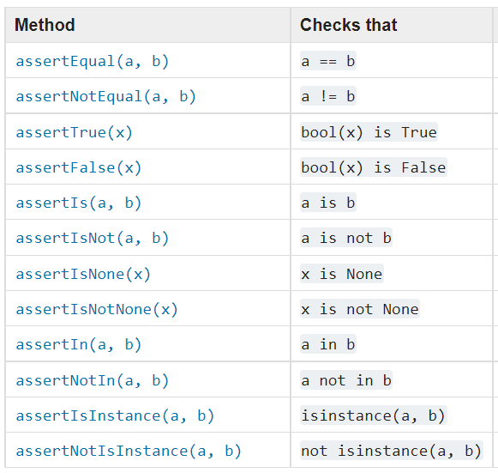Go to assertIsInstance(a, b) link
The width and height of the screenshot is (498, 473).
(115, 416)
